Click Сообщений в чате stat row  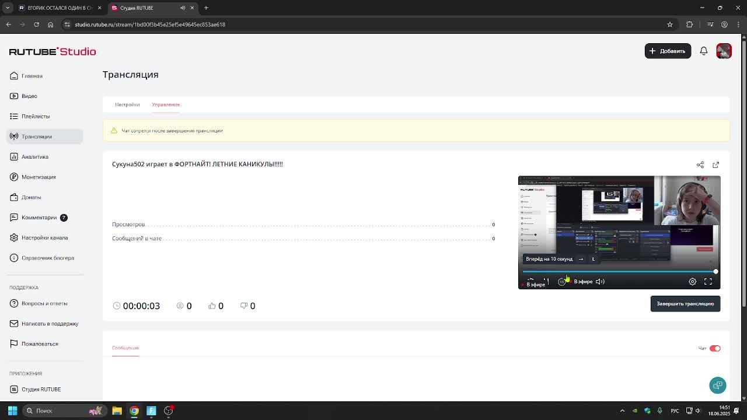(x=303, y=239)
